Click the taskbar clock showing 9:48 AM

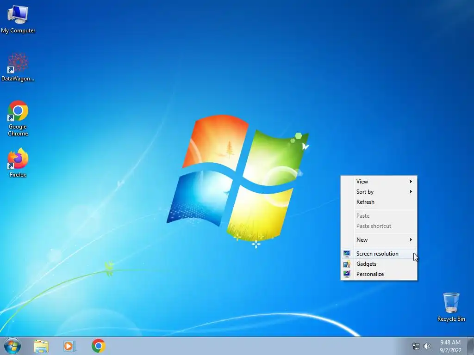pos(450,346)
